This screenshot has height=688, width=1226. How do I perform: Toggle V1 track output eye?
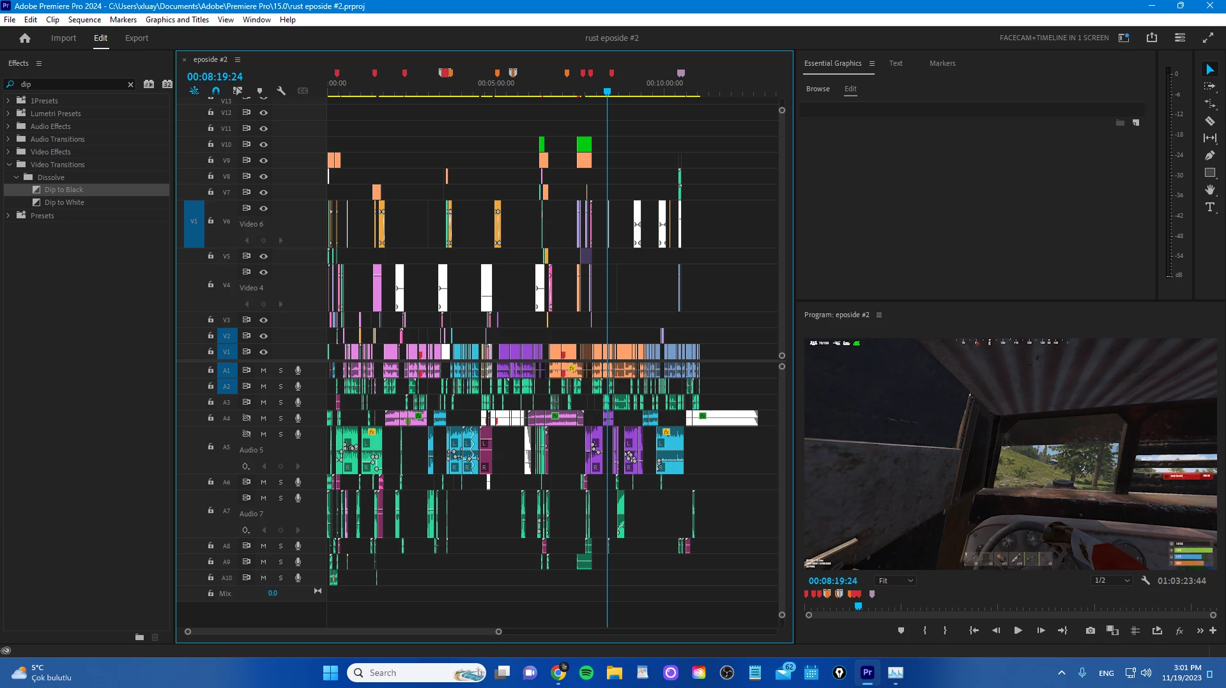pyautogui.click(x=263, y=352)
